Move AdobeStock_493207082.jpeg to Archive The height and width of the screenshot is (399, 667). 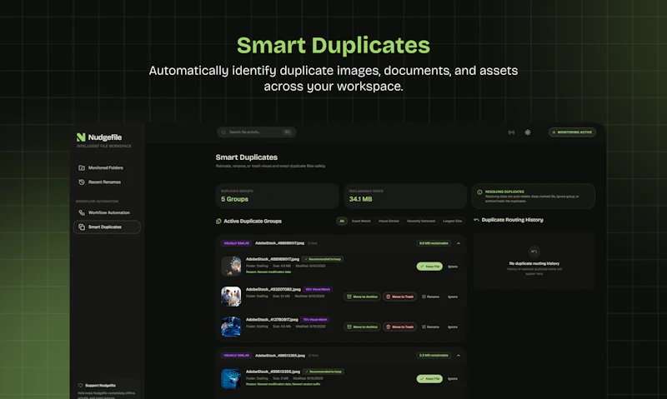[363, 297]
